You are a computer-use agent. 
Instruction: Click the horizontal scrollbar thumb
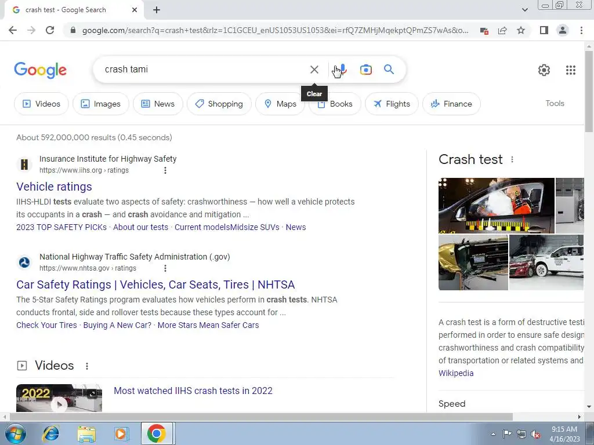coord(262,417)
